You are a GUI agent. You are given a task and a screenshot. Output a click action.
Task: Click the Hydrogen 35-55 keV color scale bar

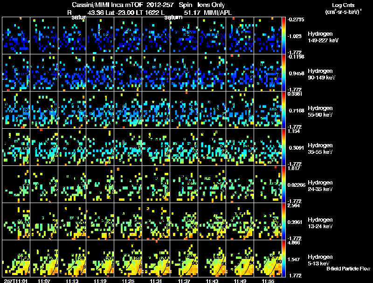coord(283,147)
